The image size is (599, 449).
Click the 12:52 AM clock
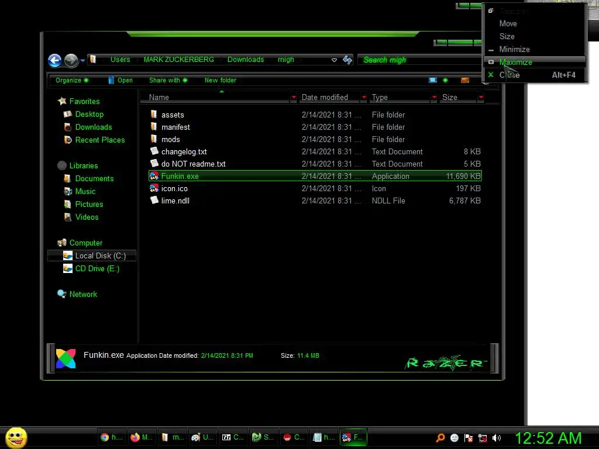point(548,438)
